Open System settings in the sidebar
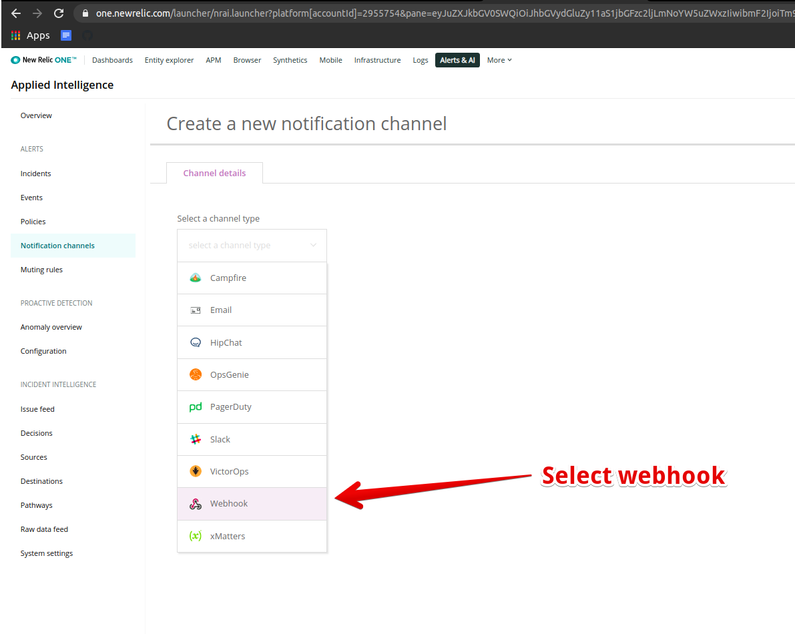Viewport: 795px width, 634px height. tap(47, 553)
